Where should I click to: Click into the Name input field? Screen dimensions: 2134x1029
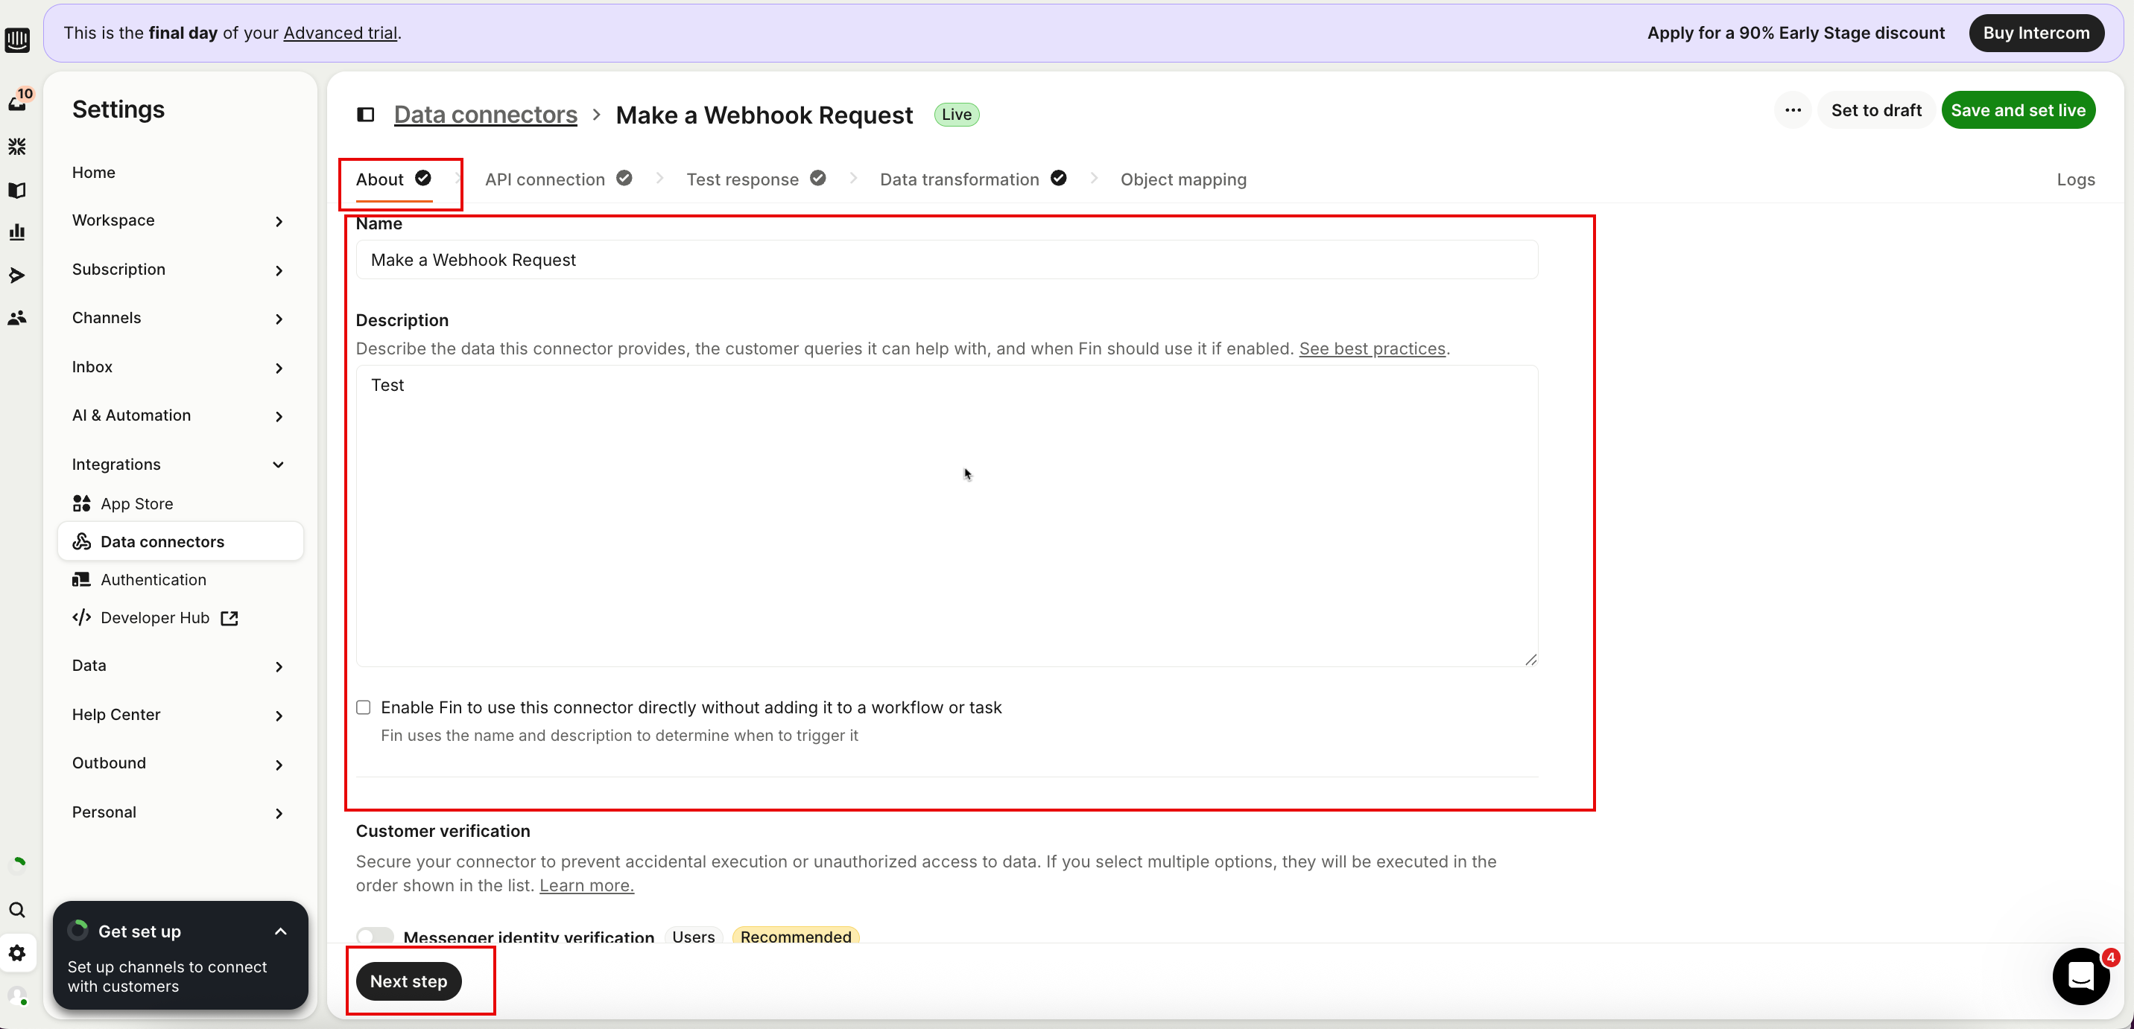point(946,260)
